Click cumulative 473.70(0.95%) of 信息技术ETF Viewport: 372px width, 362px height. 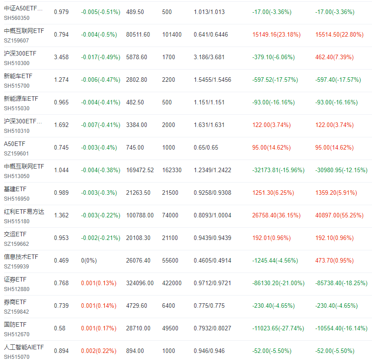coord(334,260)
